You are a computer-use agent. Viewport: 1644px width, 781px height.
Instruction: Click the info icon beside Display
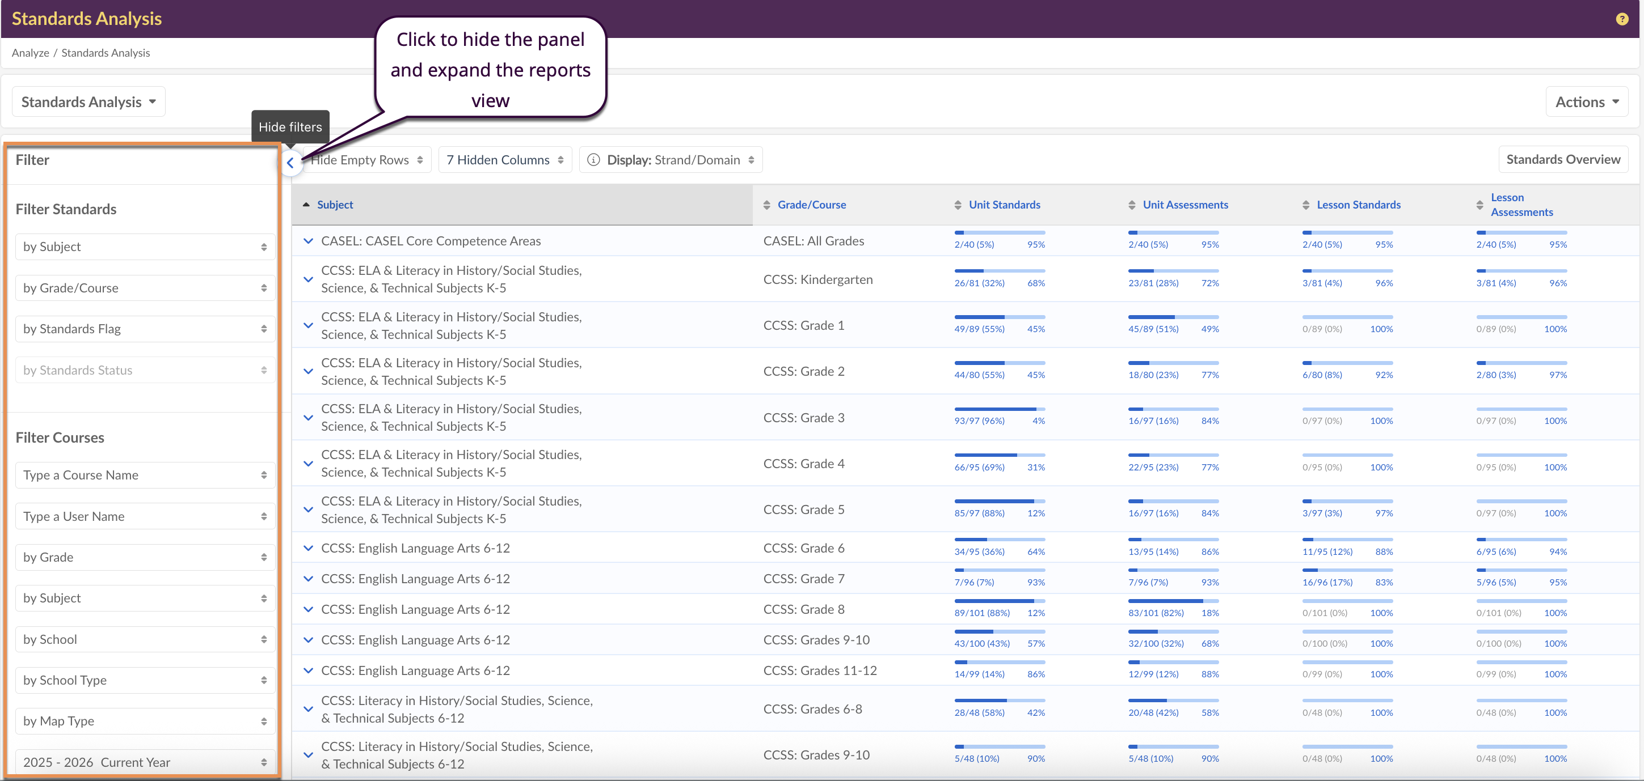click(593, 160)
